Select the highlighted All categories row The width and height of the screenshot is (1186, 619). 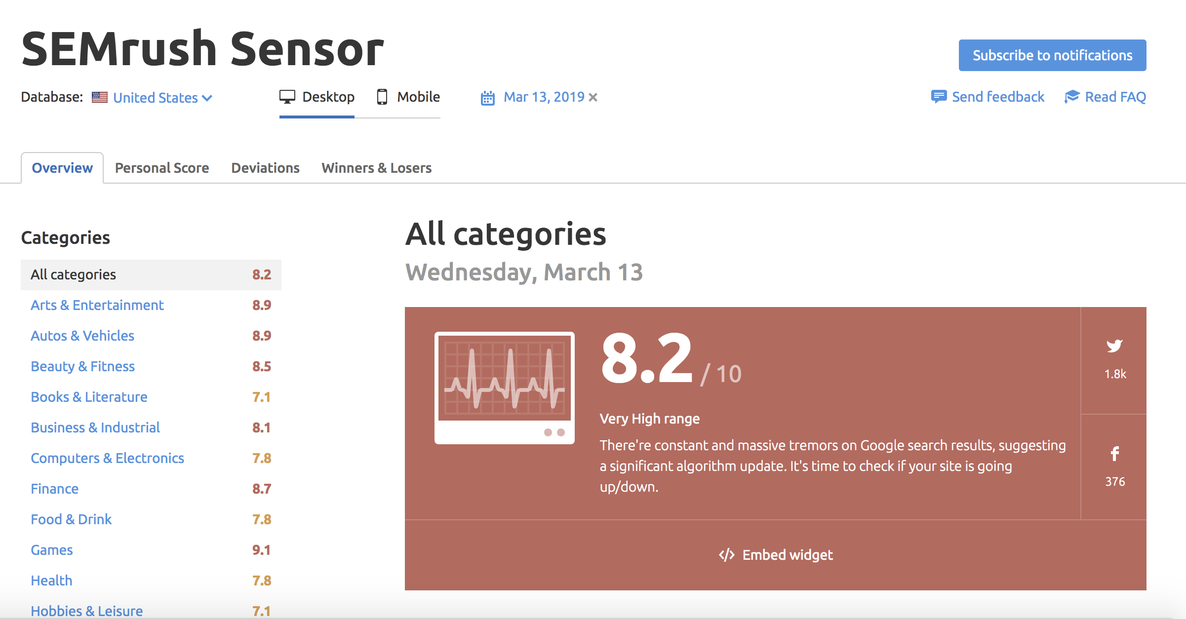tap(151, 274)
